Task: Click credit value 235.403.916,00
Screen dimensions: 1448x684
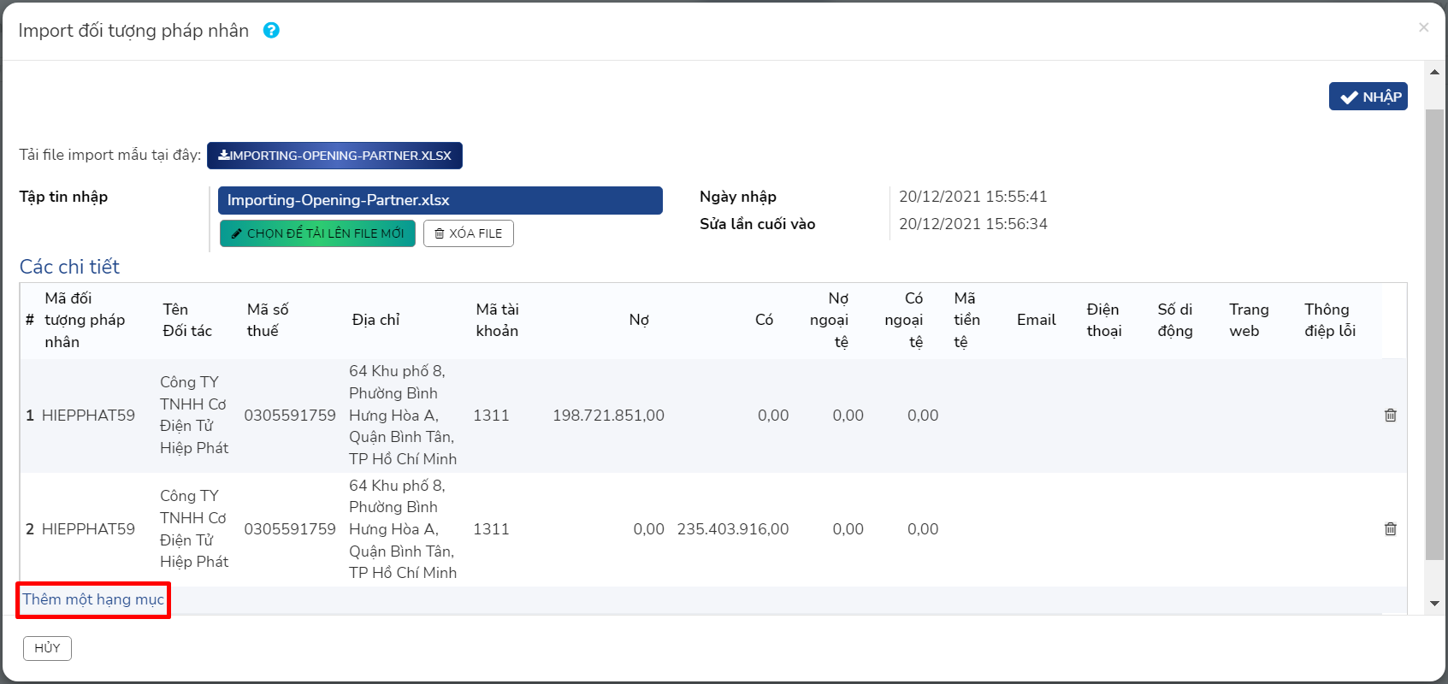Action: [x=733, y=529]
